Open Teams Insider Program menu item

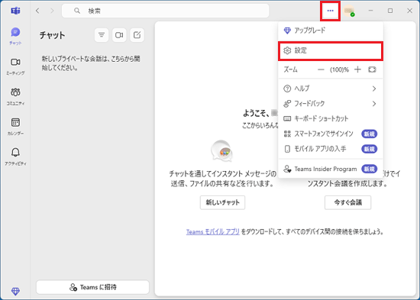tap(331, 169)
